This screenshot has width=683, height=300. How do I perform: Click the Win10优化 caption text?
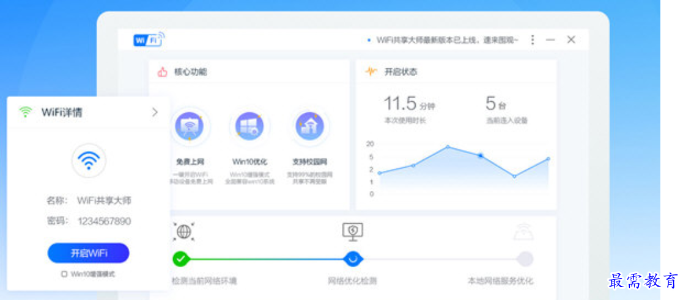pyautogui.click(x=249, y=162)
